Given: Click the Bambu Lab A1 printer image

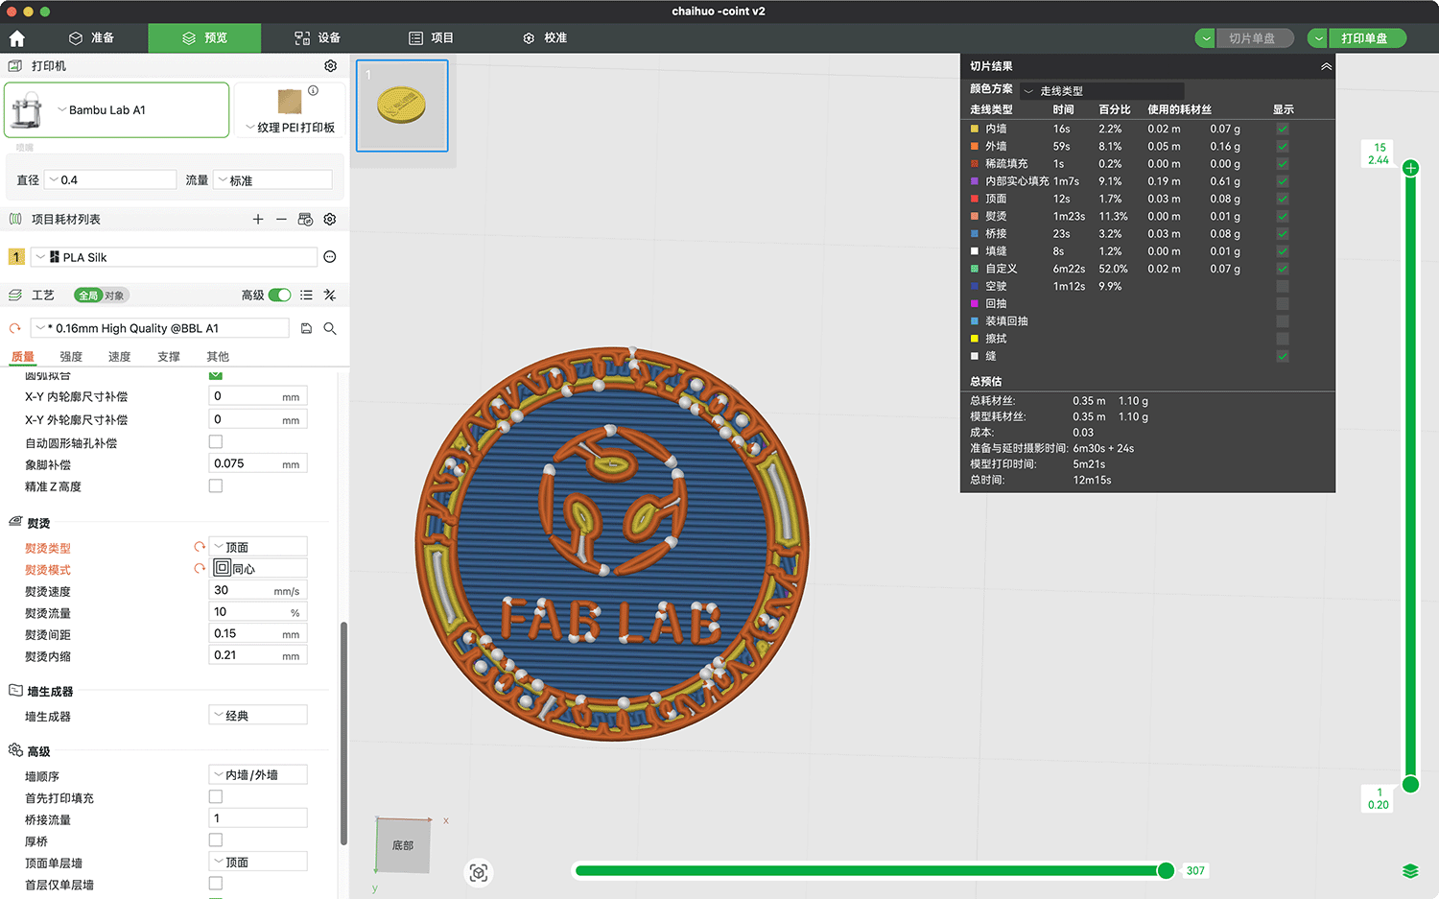Looking at the screenshot, I should click(x=27, y=110).
